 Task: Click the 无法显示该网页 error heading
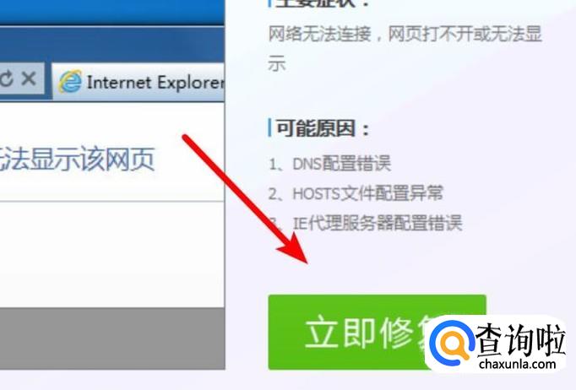click(x=76, y=159)
